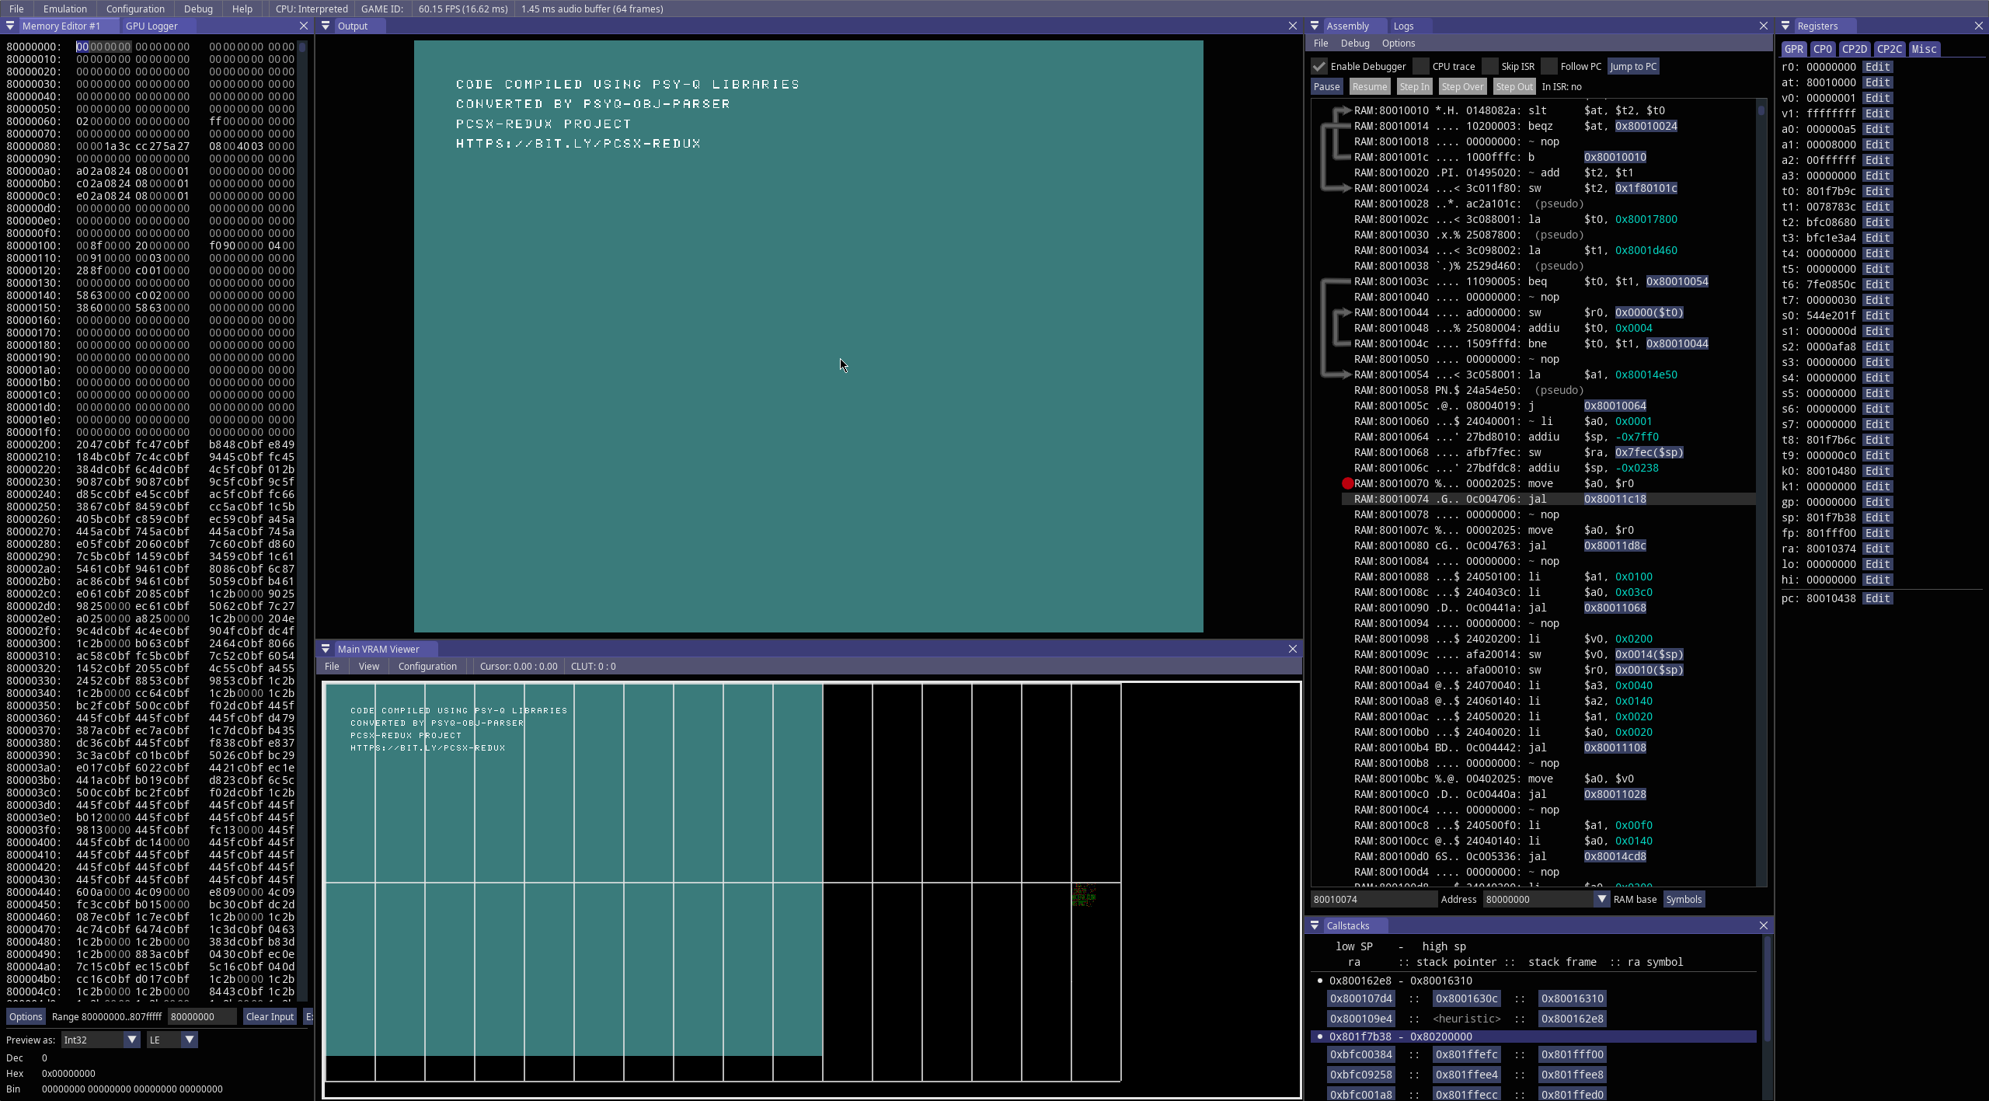The image size is (1989, 1101).
Task: Switch to the Logs tab
Action: pyautogui.click(x=1403, y=26)
